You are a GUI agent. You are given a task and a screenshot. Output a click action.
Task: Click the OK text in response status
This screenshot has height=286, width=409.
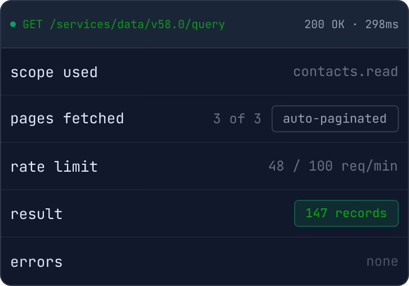click(338, 25)
